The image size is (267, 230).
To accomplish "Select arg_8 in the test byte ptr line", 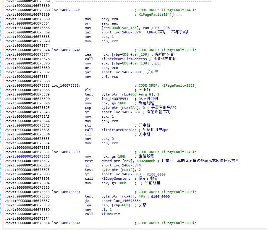I will click(146, 94).
